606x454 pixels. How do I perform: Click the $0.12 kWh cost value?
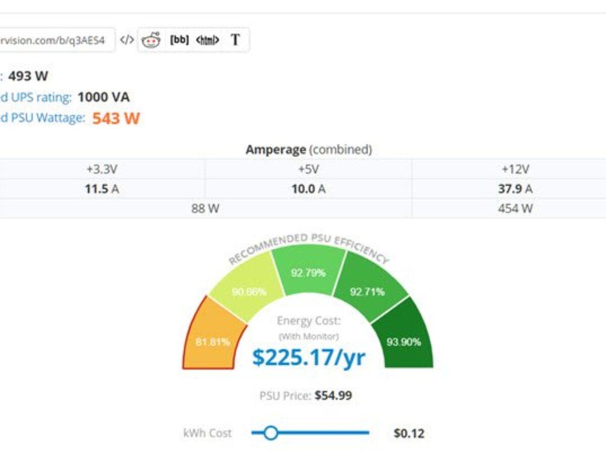coord(409,433)
